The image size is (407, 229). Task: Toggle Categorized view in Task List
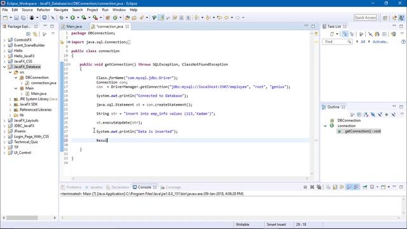pyautogui.click(x=345, y=34)
